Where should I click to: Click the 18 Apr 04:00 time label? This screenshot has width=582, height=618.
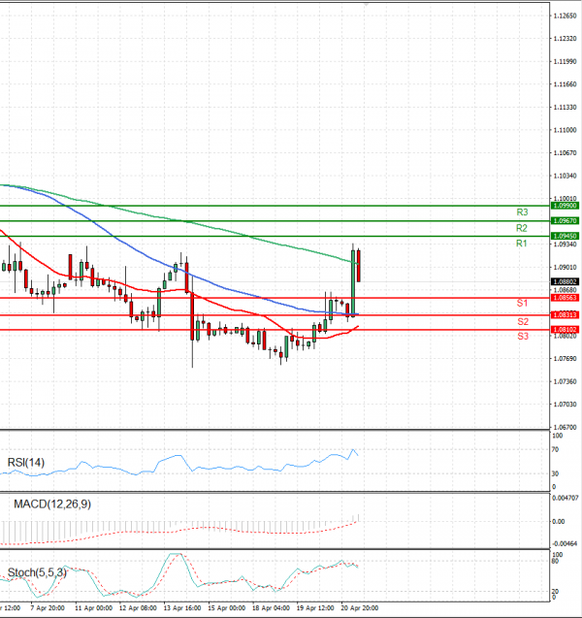point(271,608)
